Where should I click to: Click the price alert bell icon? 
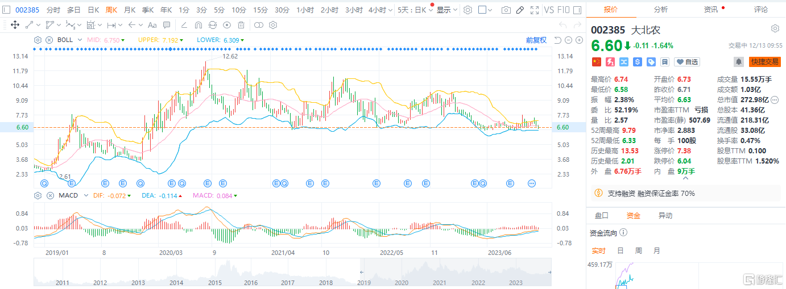click(738, 61)
